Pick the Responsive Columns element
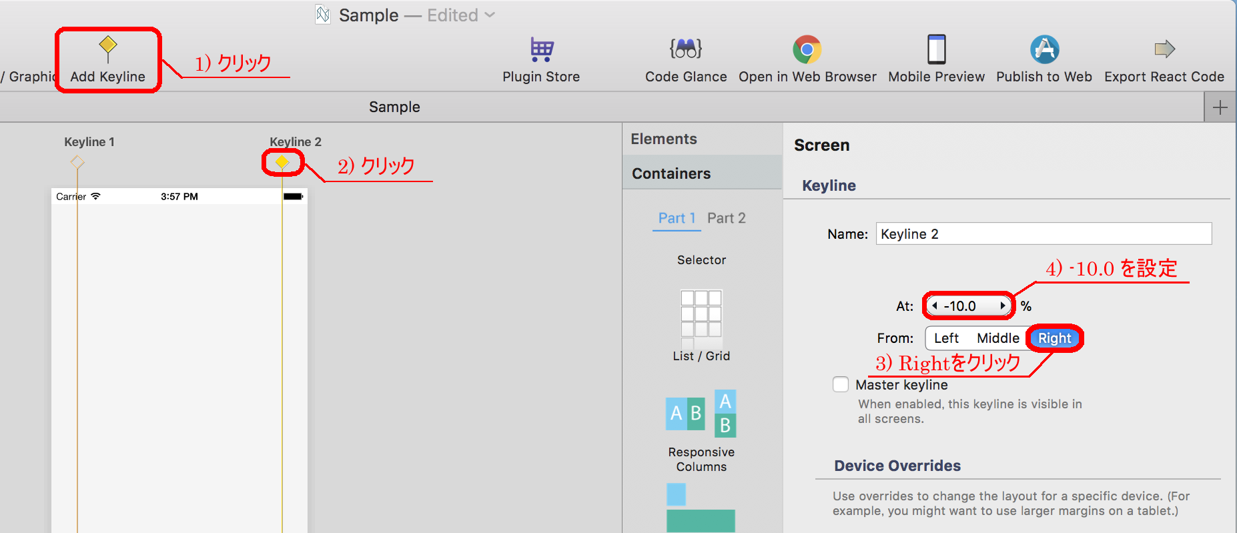 [x=701, y=414]
